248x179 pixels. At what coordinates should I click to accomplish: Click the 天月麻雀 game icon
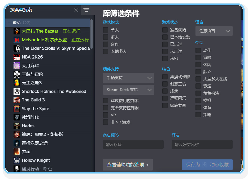17,65
